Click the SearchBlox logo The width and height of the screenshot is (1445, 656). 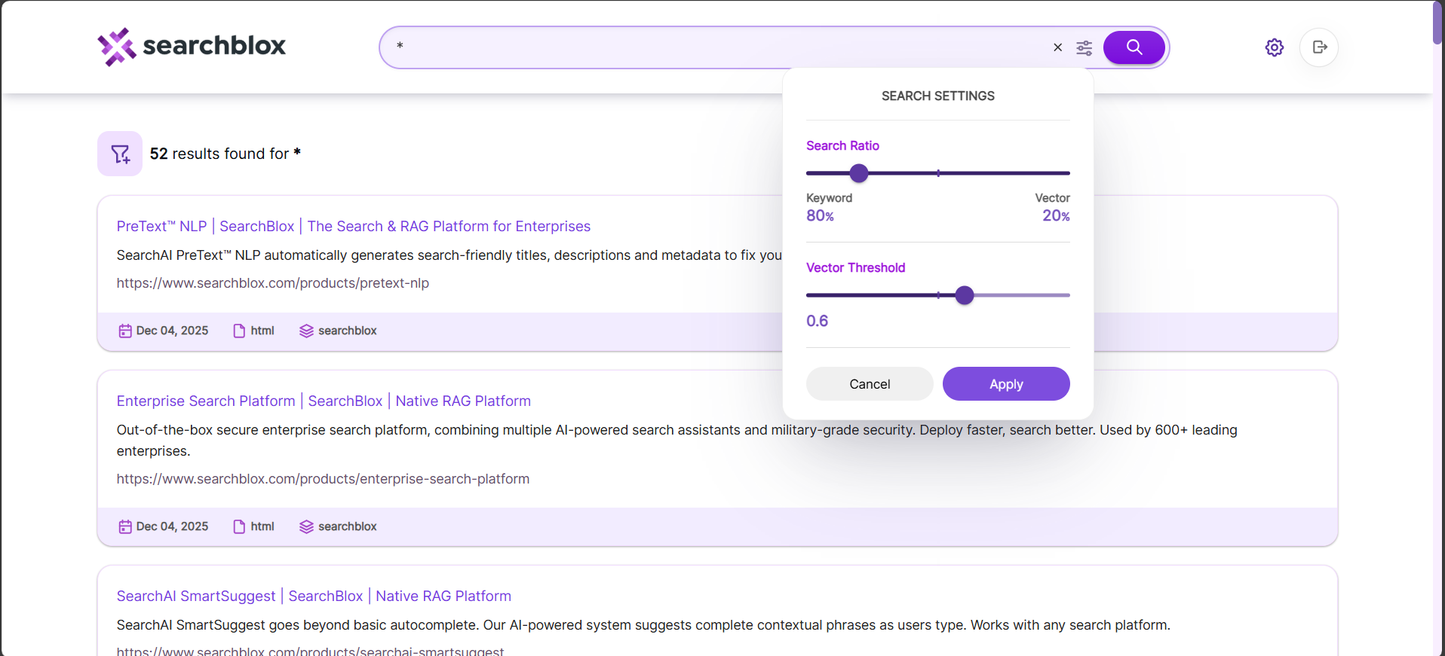192,47
